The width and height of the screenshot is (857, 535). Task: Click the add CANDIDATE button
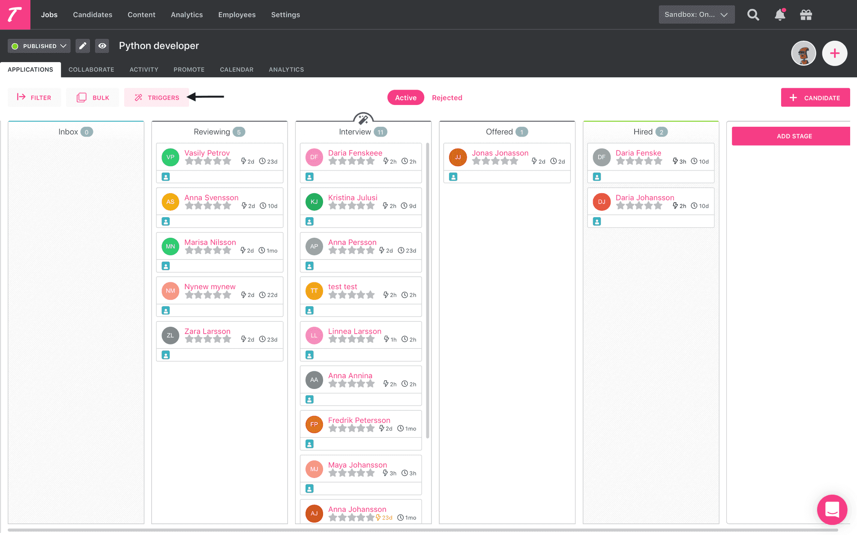pyautogui.click(x=815, y=98)
